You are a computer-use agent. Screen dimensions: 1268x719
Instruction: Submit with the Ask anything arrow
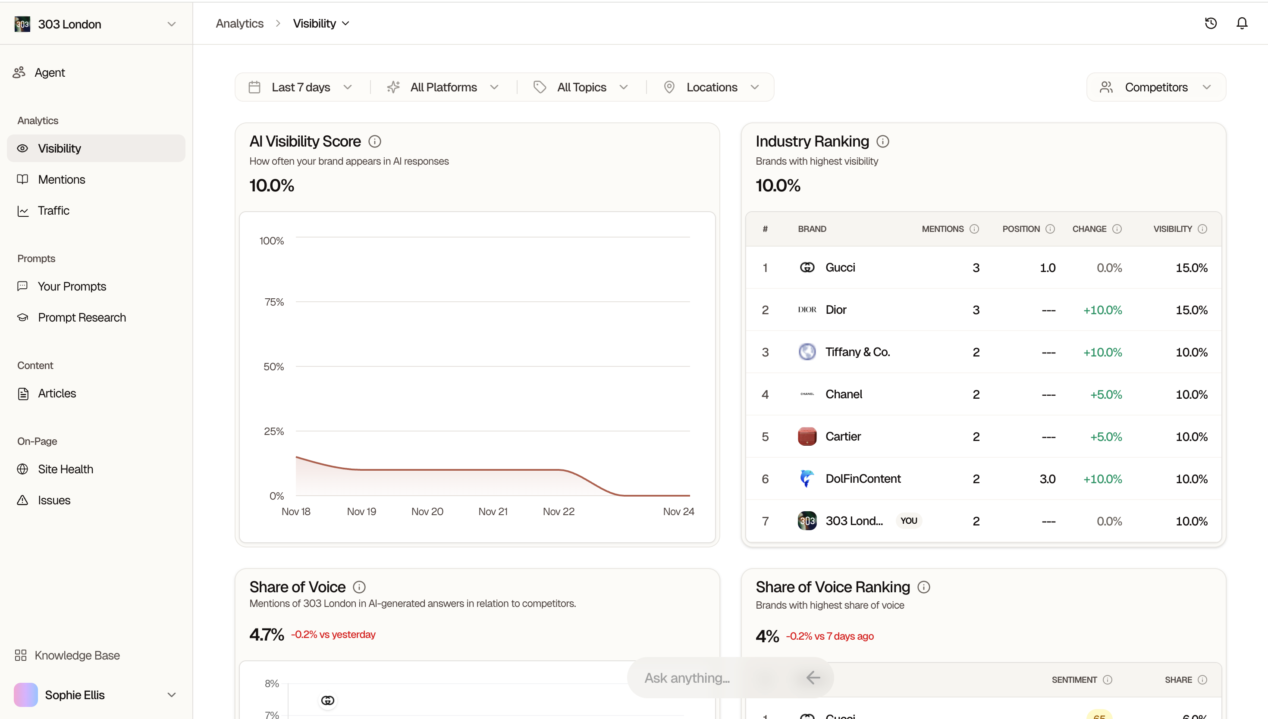(x=813, y=678)
